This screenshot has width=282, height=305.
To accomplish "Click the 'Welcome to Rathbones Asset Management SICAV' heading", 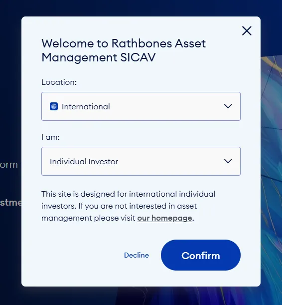I will tap(124, 50).
